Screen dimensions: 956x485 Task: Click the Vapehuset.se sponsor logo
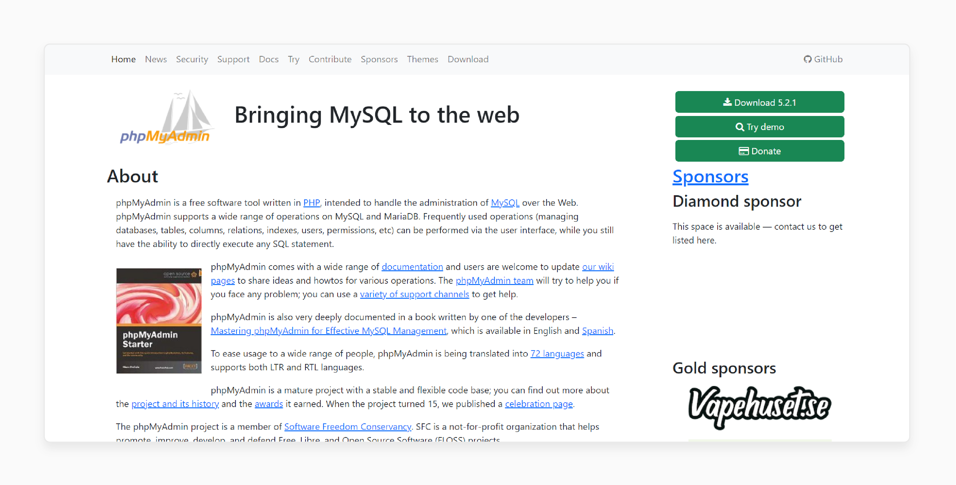(x=759, y=407)
